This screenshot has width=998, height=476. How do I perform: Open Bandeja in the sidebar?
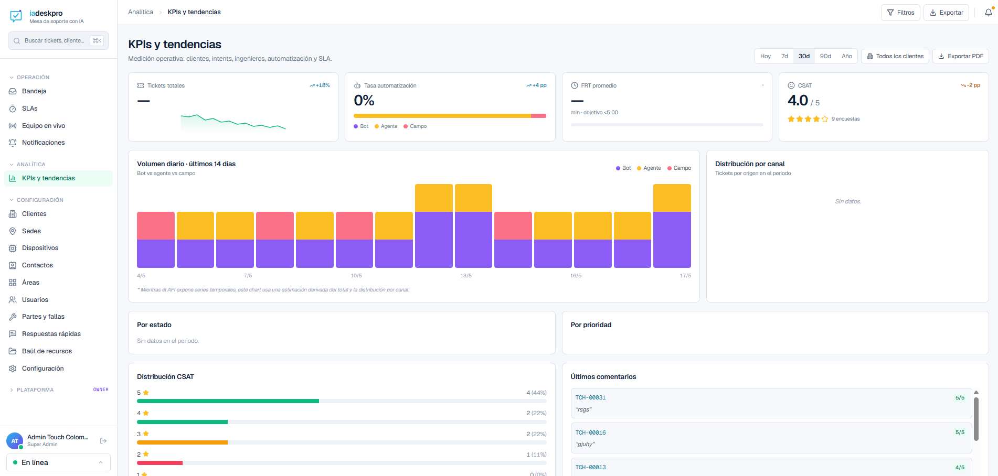coord(58,91)
